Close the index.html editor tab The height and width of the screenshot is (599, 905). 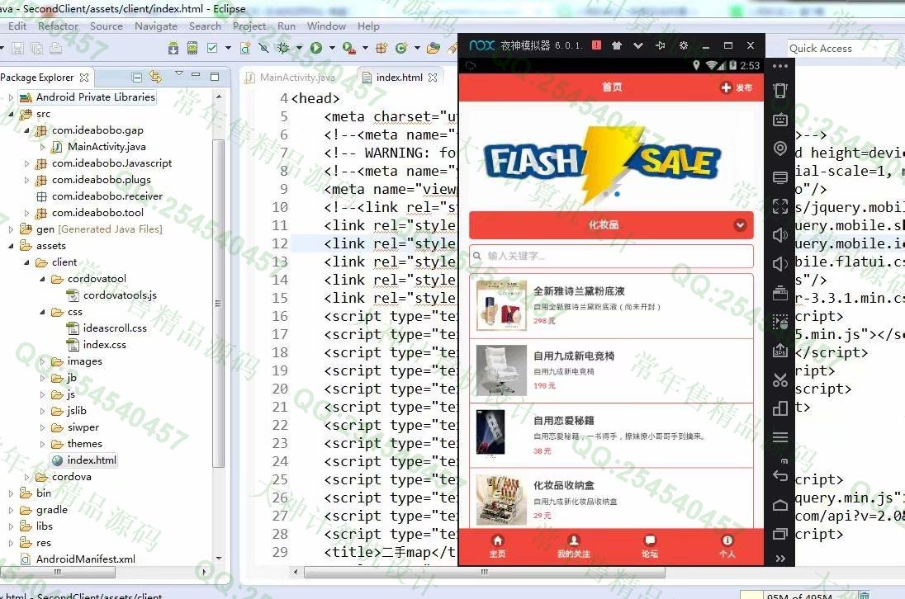click(x=433, y=78)
